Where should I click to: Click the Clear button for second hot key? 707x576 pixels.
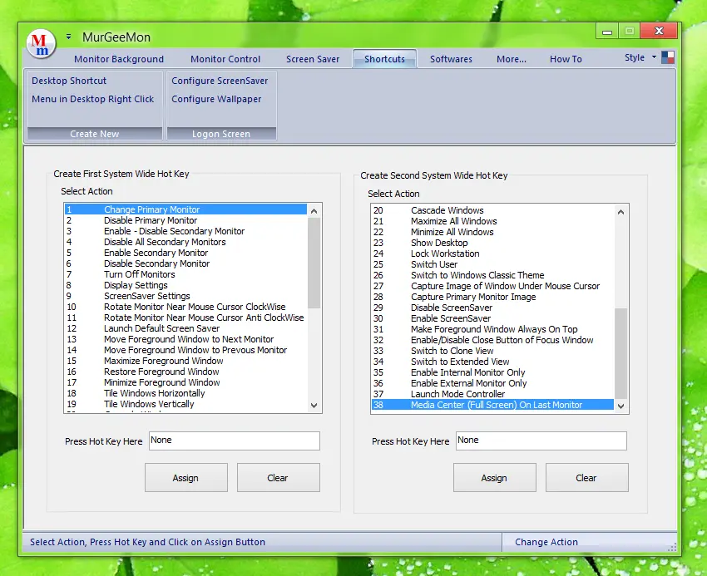(x=586, y=478)
